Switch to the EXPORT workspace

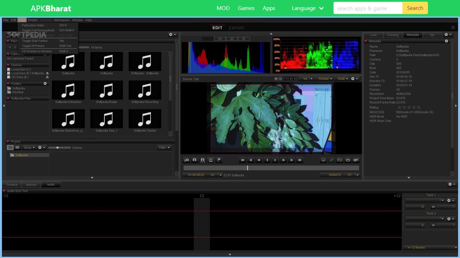click(x=236, y=28)
